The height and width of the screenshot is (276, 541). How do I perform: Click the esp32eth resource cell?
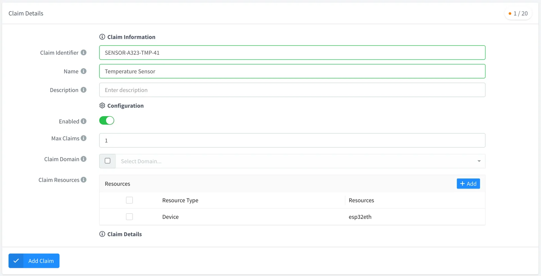pyautogui.click(x=360, y=217)
